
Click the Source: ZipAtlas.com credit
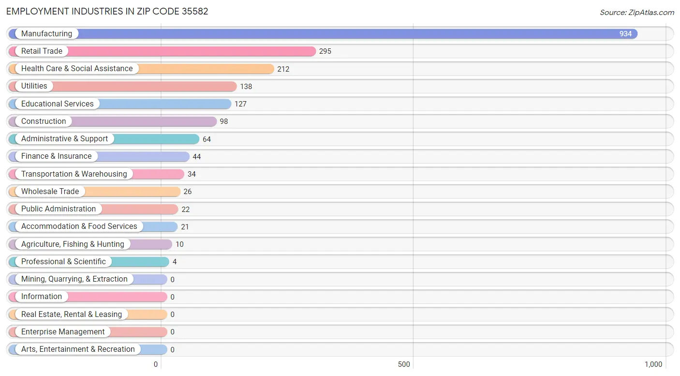pos(637,13)
